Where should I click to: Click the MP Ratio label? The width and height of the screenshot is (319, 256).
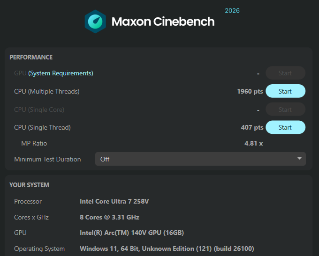(34, 143)
